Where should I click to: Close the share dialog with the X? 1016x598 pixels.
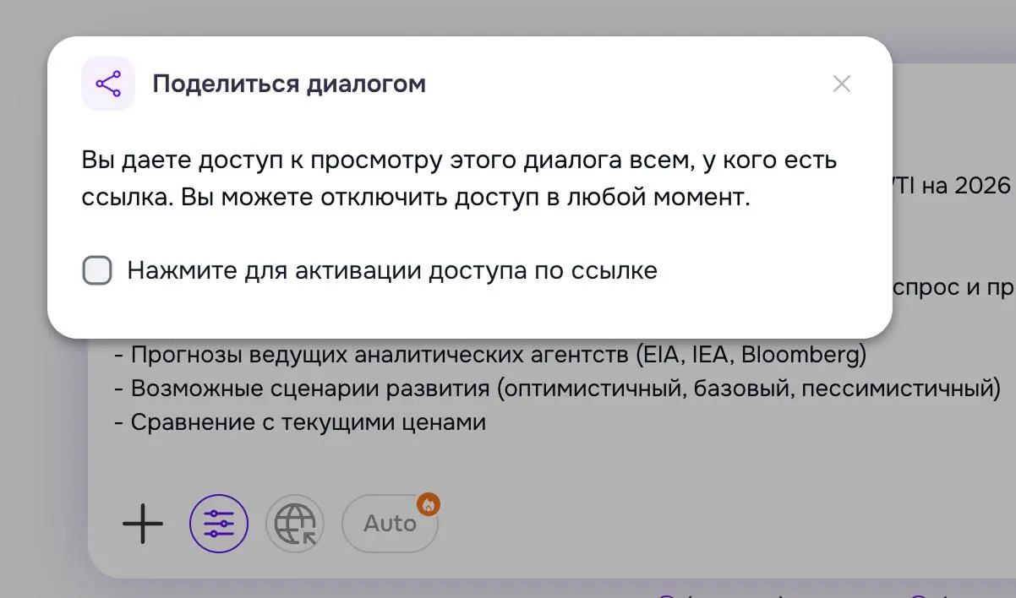coord(841,84)
